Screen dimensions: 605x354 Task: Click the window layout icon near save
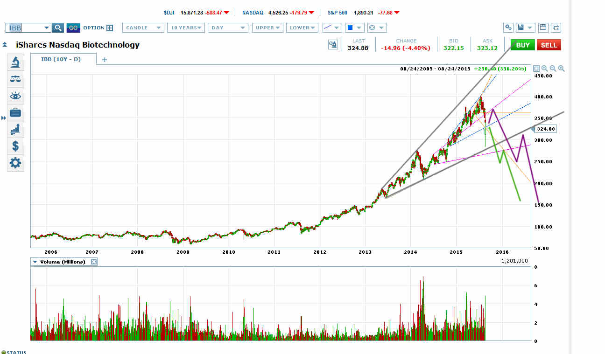[x=543, y=28]
